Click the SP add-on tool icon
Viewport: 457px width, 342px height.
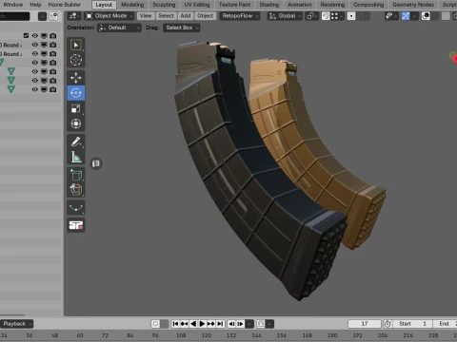click(x=76, y=225)
